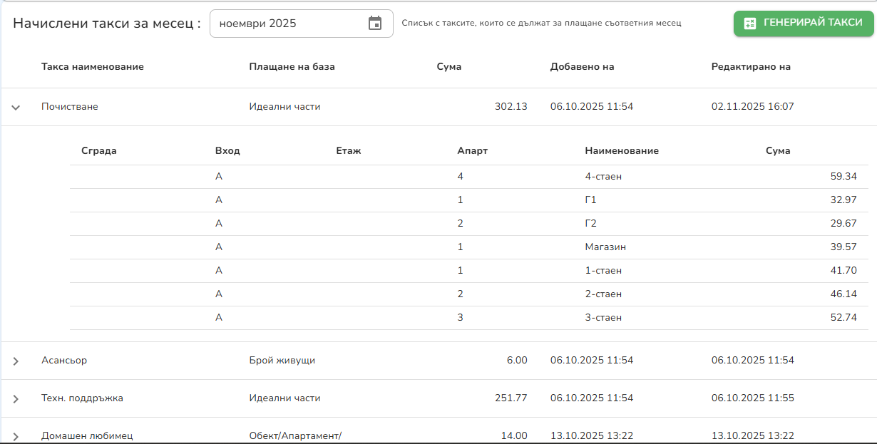Sort by Такса наименование column header
The height and width of the screenshot is (444, 877).
click(x=93, y=67)
